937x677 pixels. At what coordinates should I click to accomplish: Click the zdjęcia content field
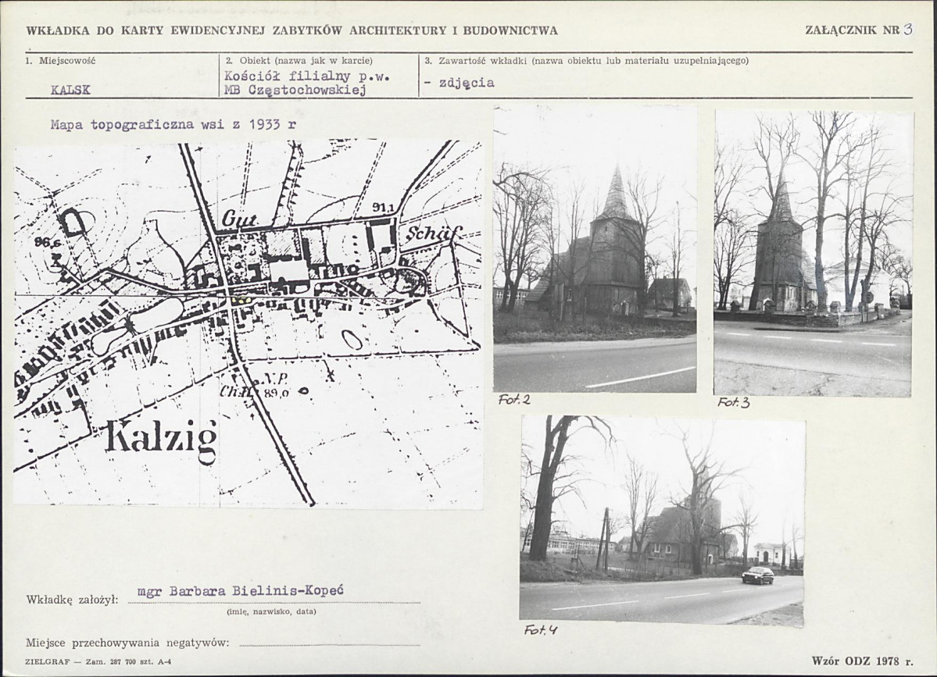pyautogui.click(x=460, y=83)
